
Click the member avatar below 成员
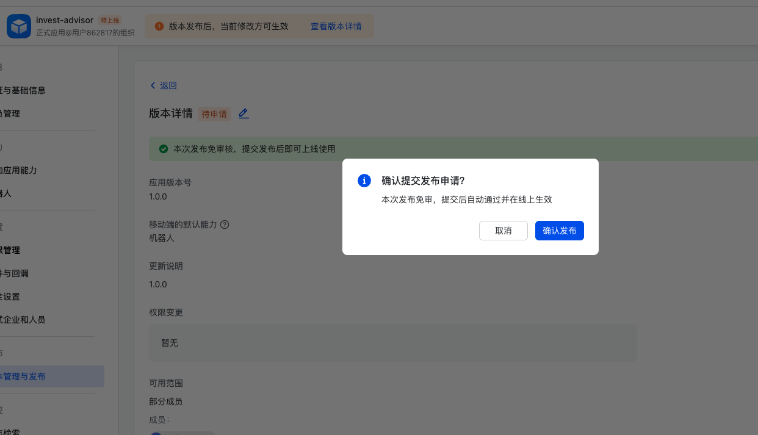157,433
